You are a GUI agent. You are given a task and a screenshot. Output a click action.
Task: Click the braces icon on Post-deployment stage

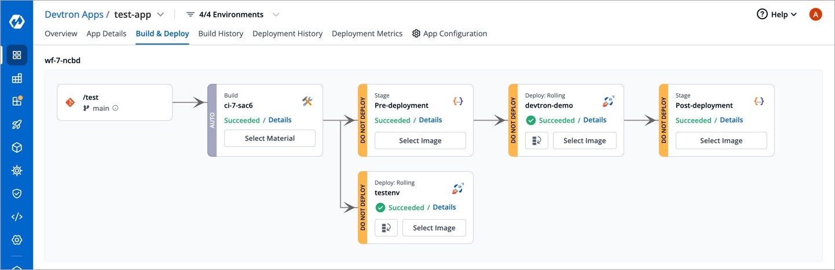[759, 101]
